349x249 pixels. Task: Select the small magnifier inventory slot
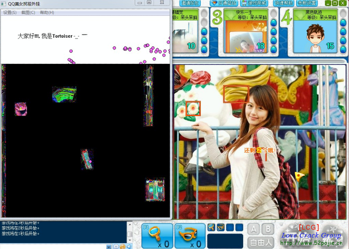[x=211, y=227]
